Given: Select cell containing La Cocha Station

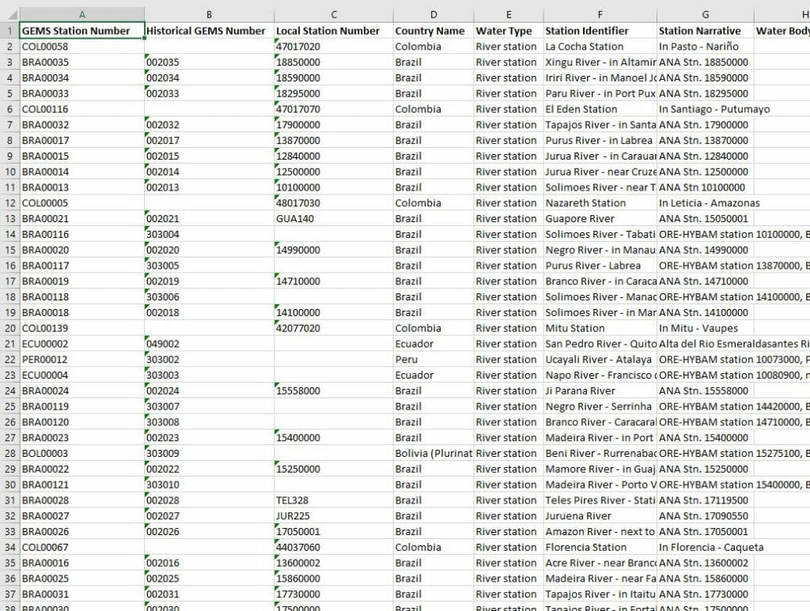Looking at the screenshot, I should pyautogui.click(x=600, y=47).
